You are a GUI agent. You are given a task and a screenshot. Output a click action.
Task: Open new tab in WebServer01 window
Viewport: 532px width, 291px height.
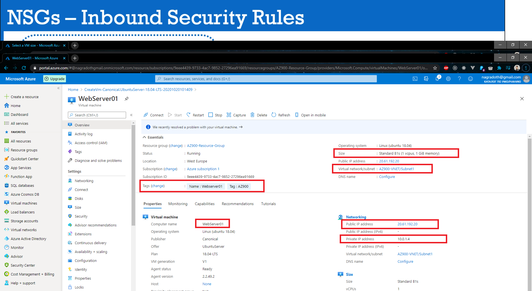pos(75,58)
